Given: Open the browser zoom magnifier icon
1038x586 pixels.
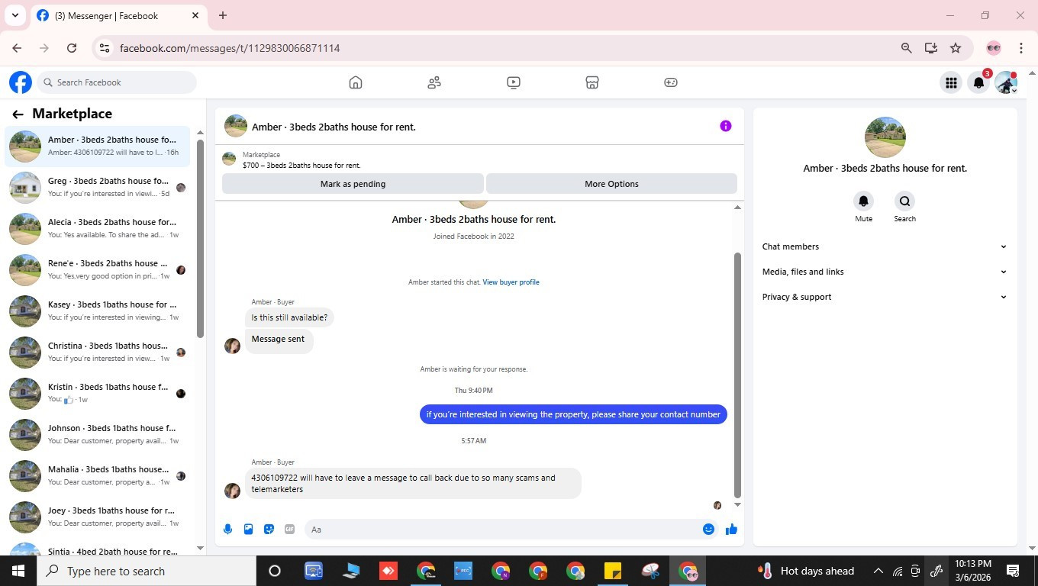Looking at the screenshot, I should click(x=906, y=48).
